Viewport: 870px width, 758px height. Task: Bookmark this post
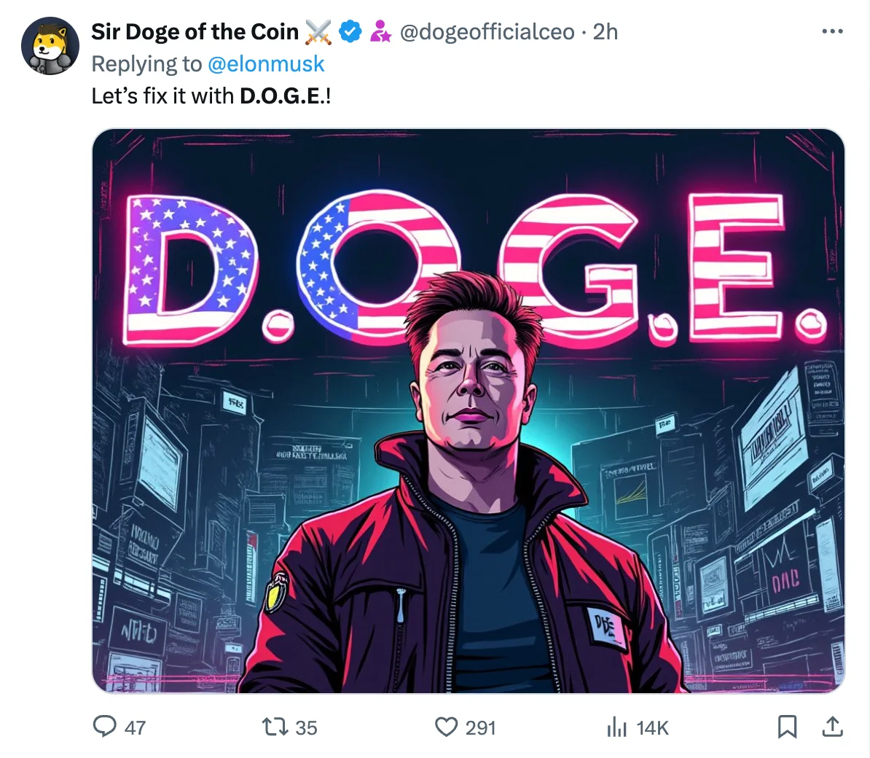coord(787,727)
